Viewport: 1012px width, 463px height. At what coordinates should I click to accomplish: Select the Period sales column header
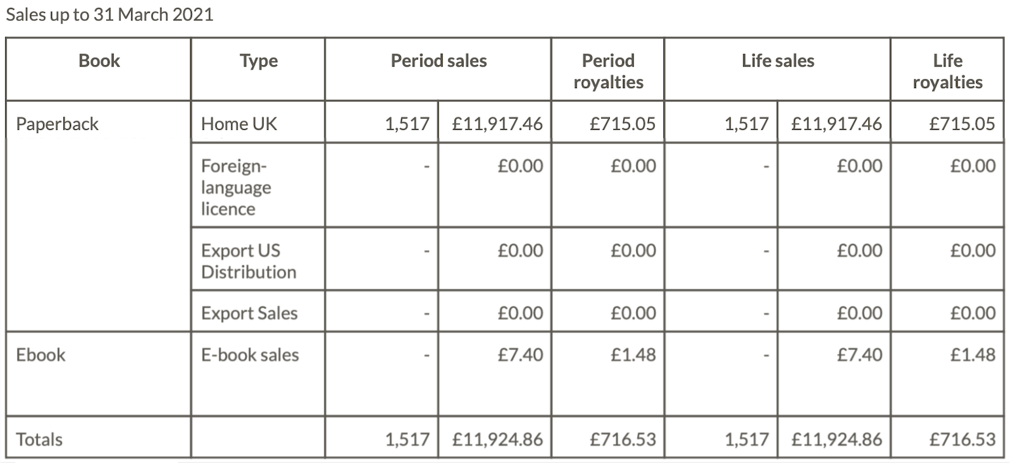439,61
